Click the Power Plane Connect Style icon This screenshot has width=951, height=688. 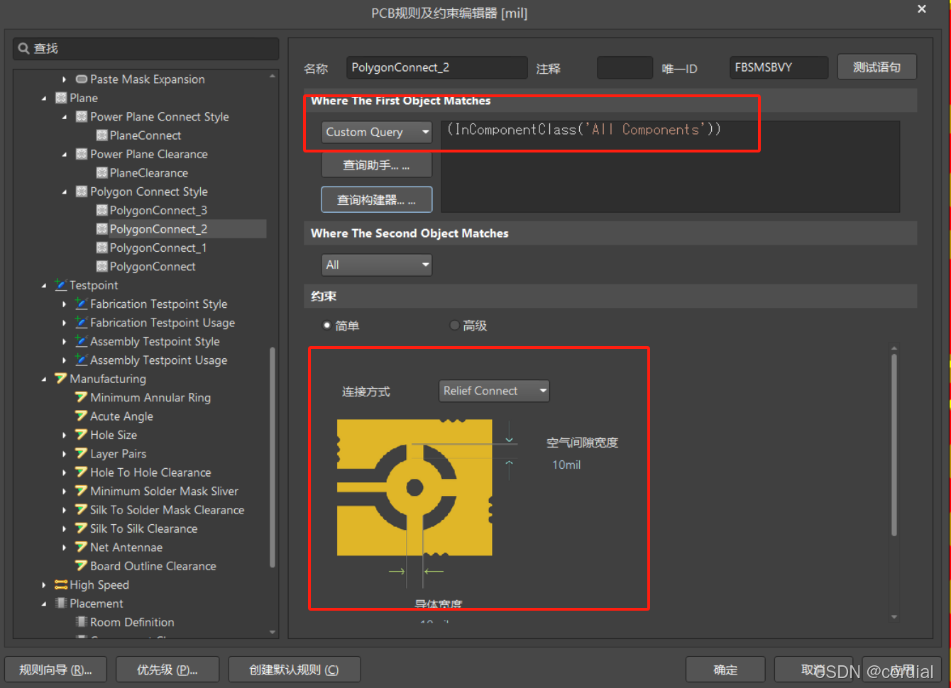(x=82, y=116)
